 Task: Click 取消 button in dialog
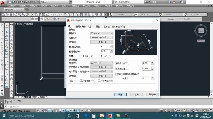pyautogui.click(x=137, y=94)
